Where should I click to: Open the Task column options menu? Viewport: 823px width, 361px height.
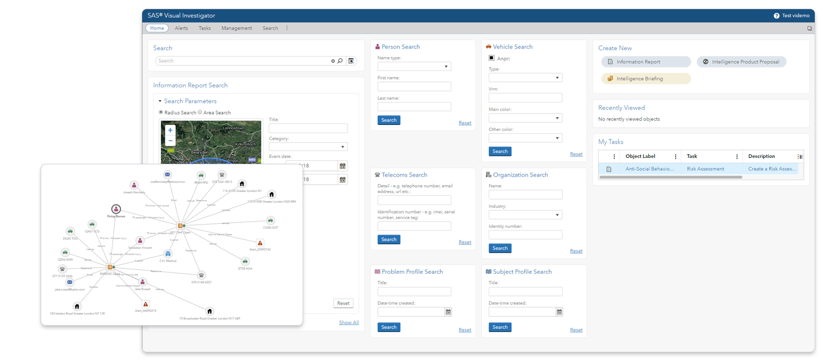pyautogui.click(x=737, y=156)
